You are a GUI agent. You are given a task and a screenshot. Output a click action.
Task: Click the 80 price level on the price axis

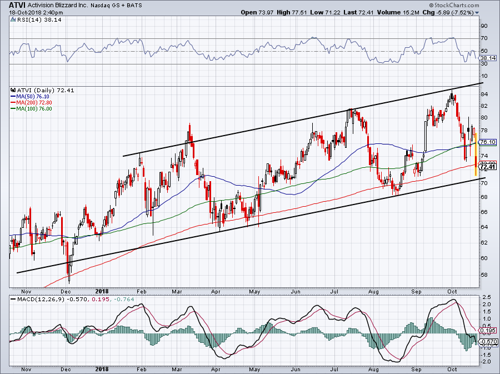point(484,117)
